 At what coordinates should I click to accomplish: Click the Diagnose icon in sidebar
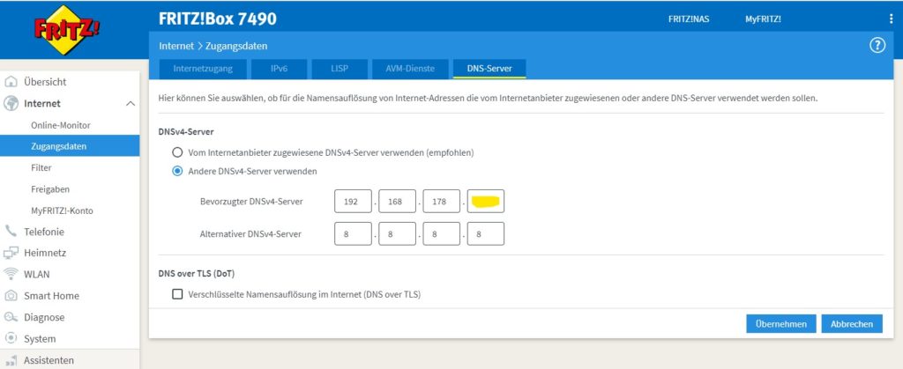pyautogui.click(x=11, y=317)
